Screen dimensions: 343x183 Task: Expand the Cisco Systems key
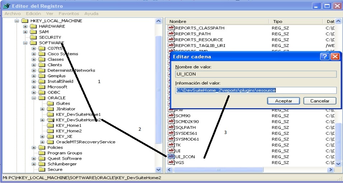[34, 54]
